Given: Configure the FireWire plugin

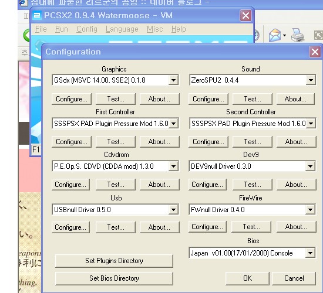Looking at the screenshot, I should (207, 227).
